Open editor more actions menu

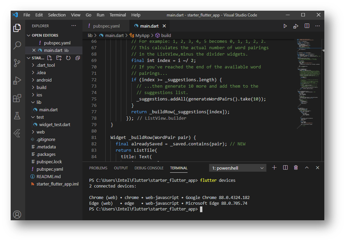point(318,26)
